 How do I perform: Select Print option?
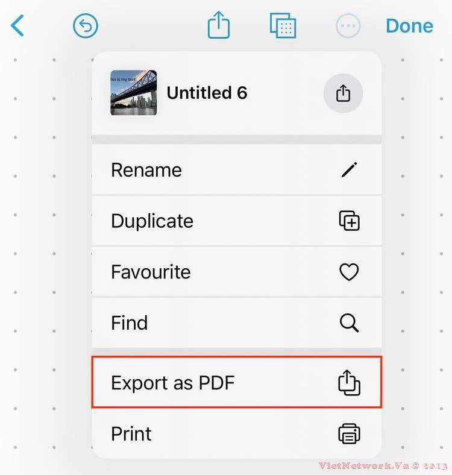237,433
